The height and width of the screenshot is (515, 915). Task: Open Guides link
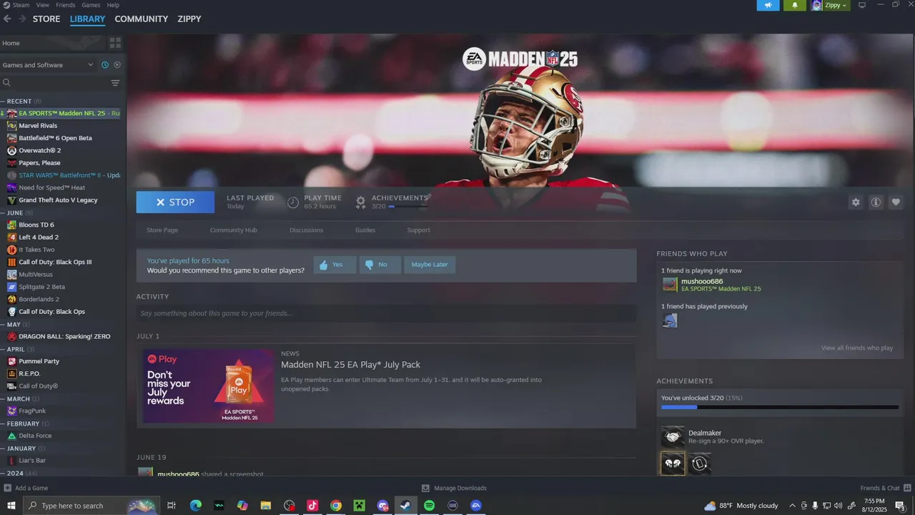tap(365, 230)
